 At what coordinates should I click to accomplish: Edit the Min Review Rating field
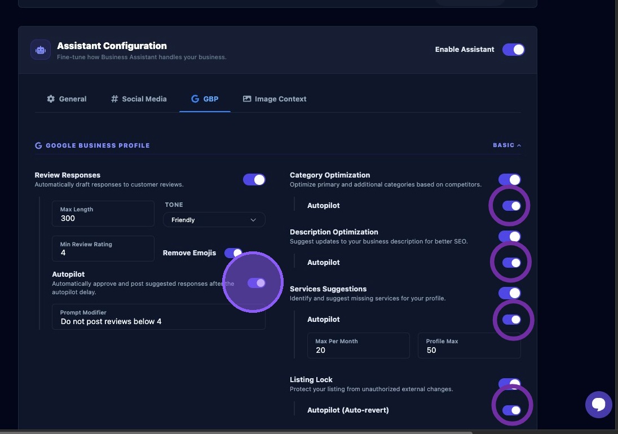pyautogui.click(x=103, y=249)
